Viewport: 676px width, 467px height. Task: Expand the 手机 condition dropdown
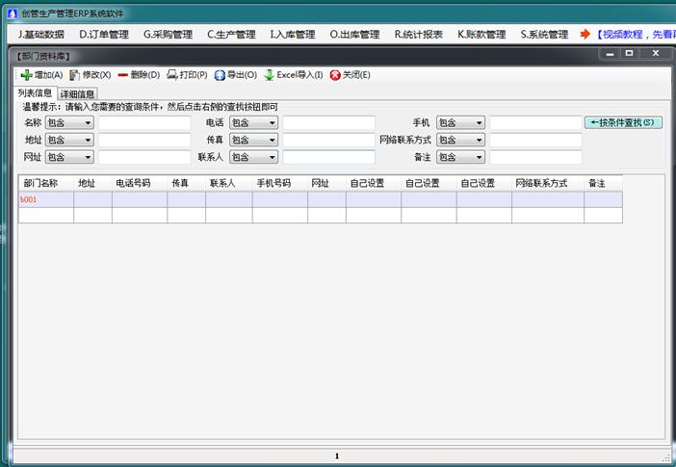480,123
